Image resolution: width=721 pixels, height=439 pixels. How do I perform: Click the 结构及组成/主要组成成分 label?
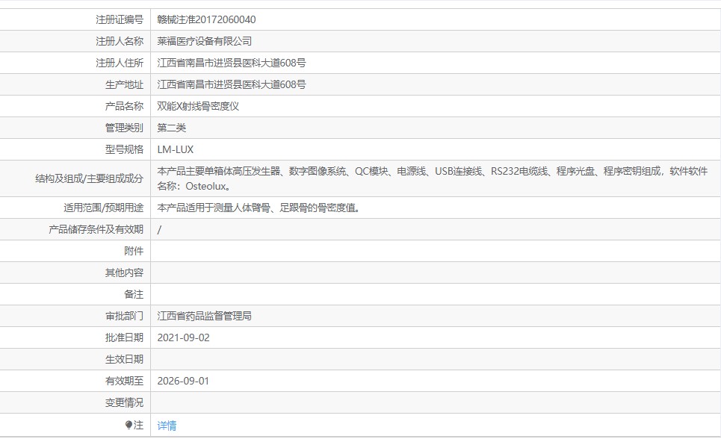coord(89,178)
